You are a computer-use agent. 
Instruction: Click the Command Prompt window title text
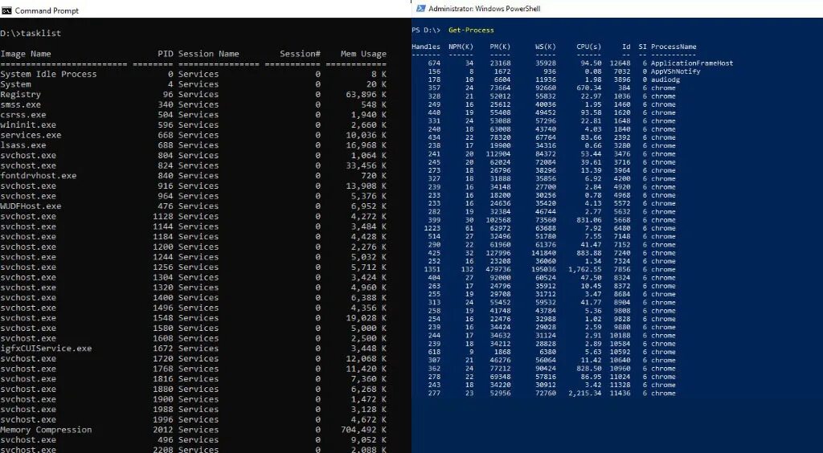(x=47, y=10)
